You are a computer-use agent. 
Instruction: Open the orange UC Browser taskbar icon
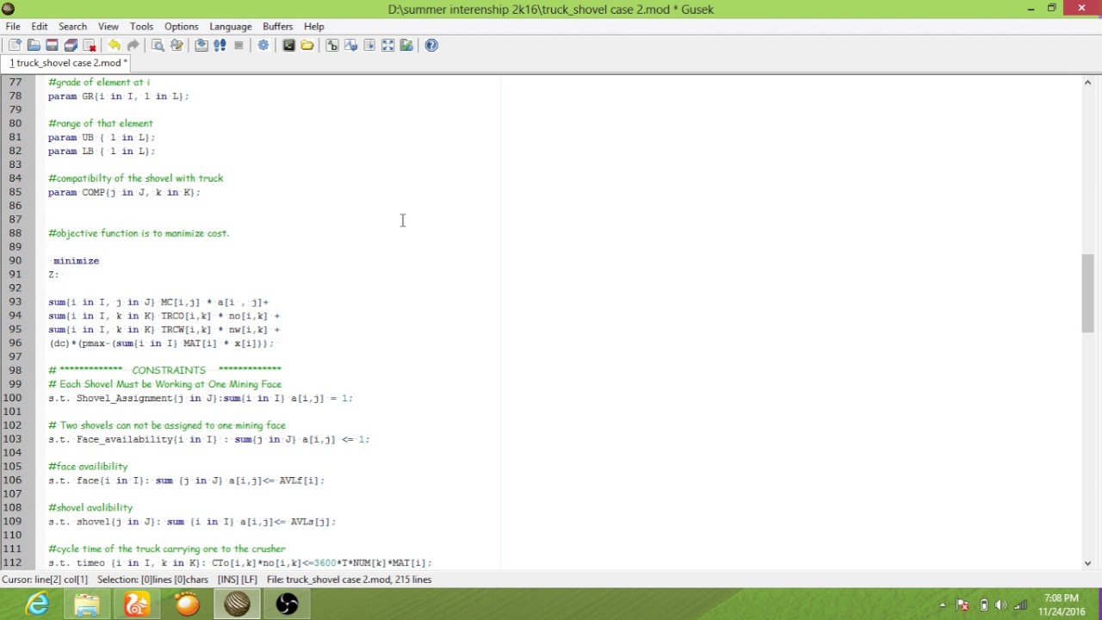tap(137, 604)
